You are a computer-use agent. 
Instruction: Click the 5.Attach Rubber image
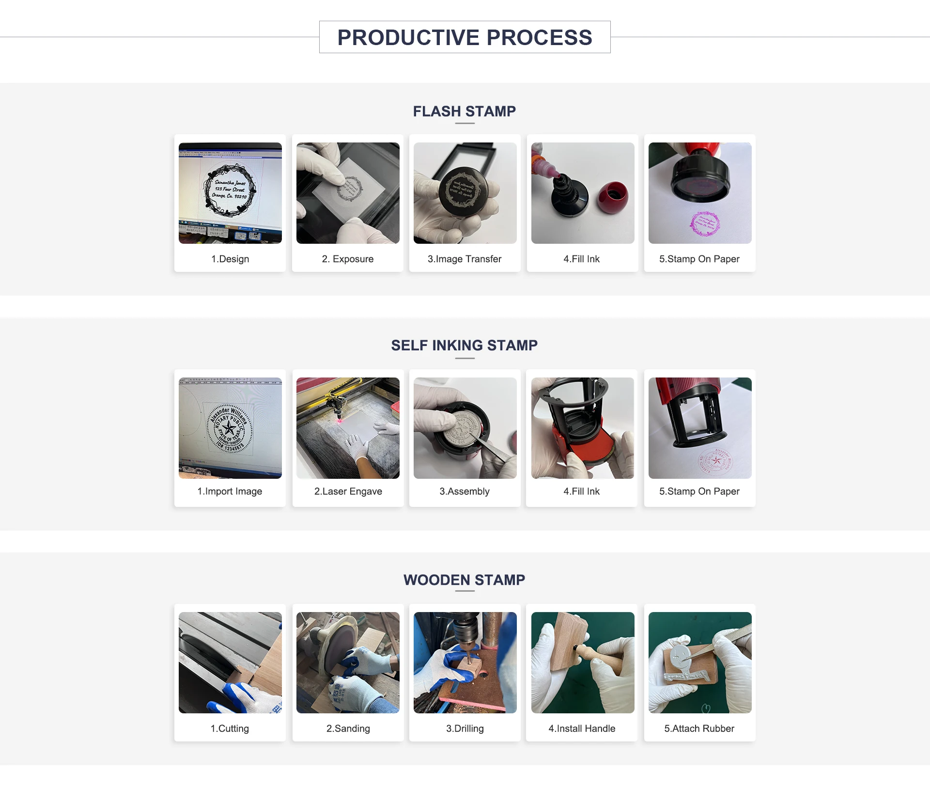pos(700,662)
